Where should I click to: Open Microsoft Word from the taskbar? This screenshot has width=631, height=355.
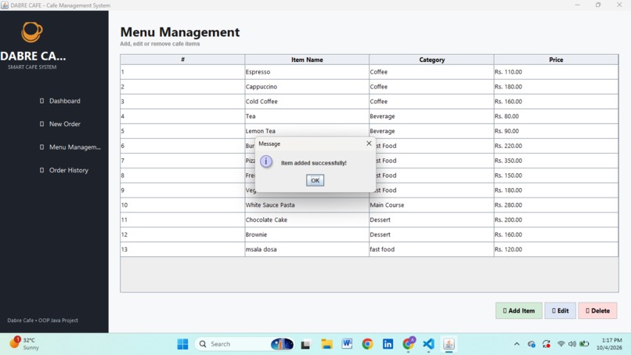pyautogui.click(x=347, y=344)
